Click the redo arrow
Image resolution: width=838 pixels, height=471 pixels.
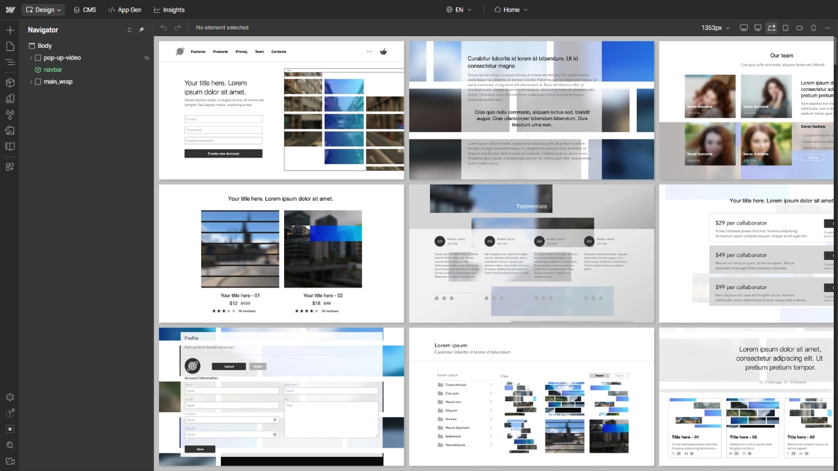click(x=177, y=27)
